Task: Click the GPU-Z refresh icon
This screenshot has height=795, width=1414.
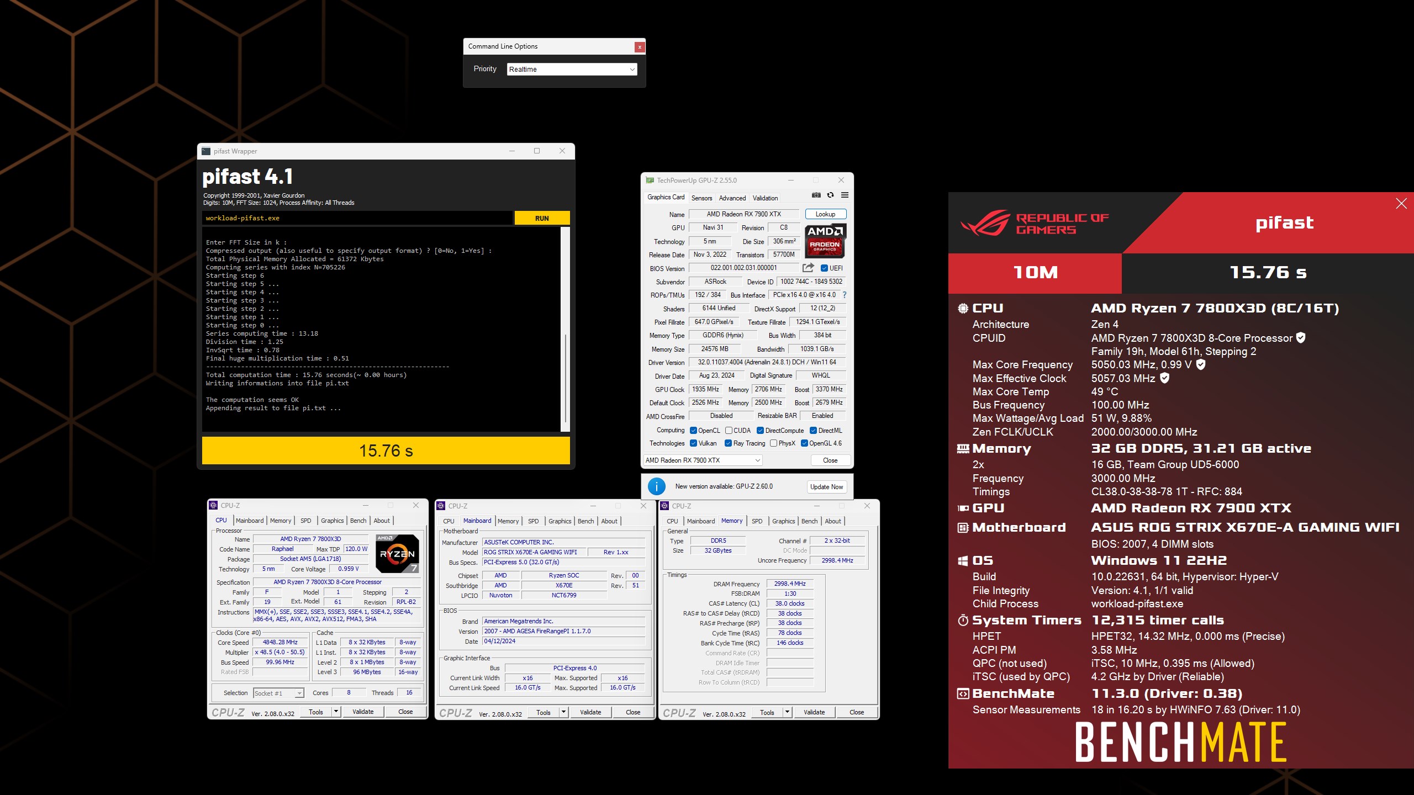Action: [x=830, y=195]
